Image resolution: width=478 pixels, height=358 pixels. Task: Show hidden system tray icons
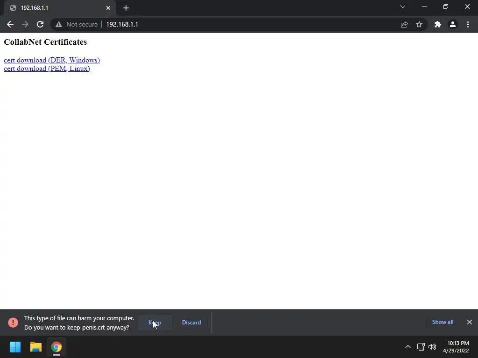[408, 347]
